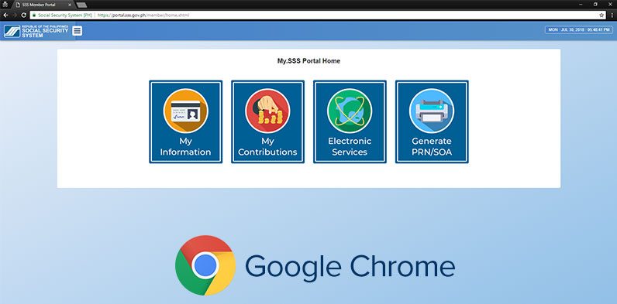
Task: Click the secure padlock site info
Action: (34, 15)
